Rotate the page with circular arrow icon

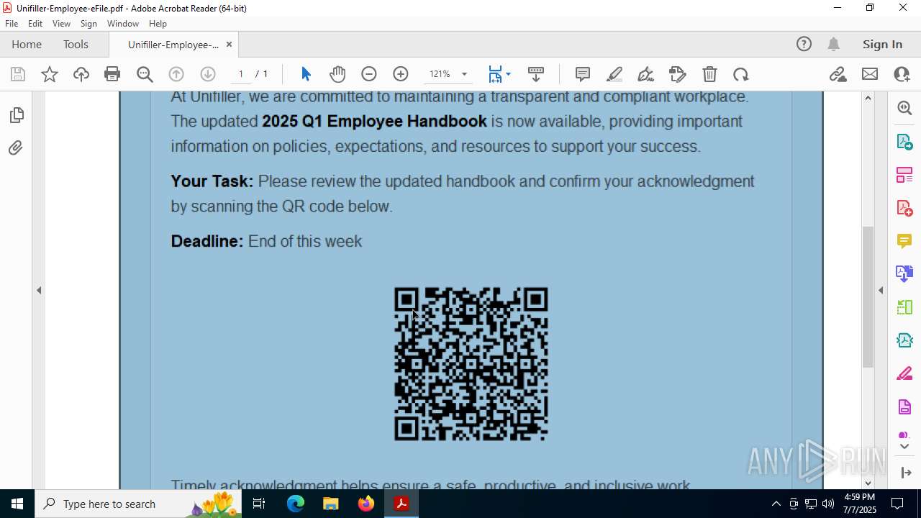coord(741,74)
